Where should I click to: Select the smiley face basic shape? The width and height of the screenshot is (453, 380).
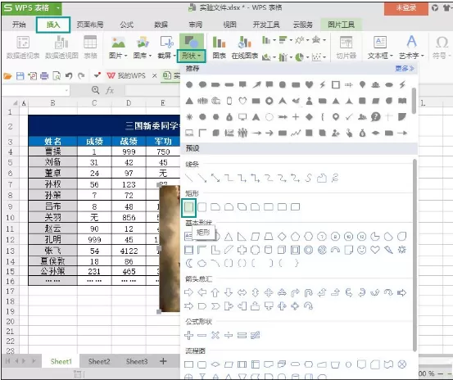pyautogui.click(x=362, y=250)
